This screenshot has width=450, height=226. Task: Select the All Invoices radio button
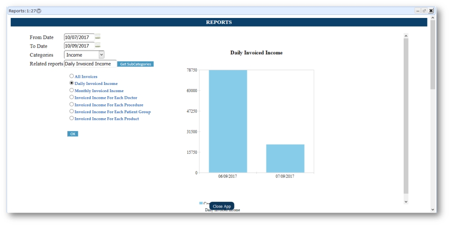[72, 76]
